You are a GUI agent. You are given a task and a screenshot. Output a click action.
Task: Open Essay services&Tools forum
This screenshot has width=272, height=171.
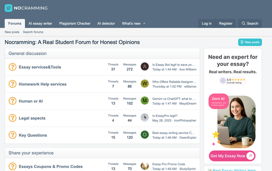pos(40,67)
